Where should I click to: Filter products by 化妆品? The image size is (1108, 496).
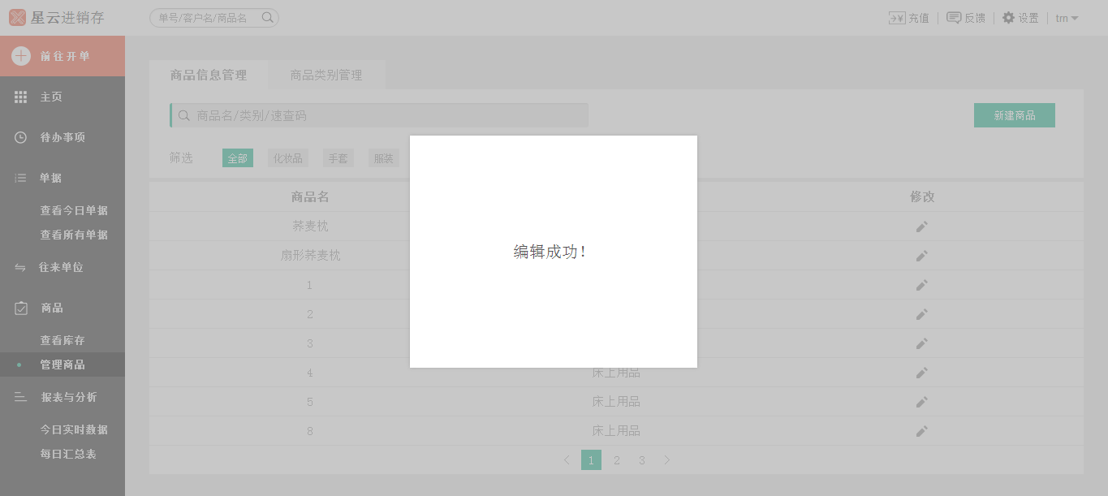(x=287, y=158)
